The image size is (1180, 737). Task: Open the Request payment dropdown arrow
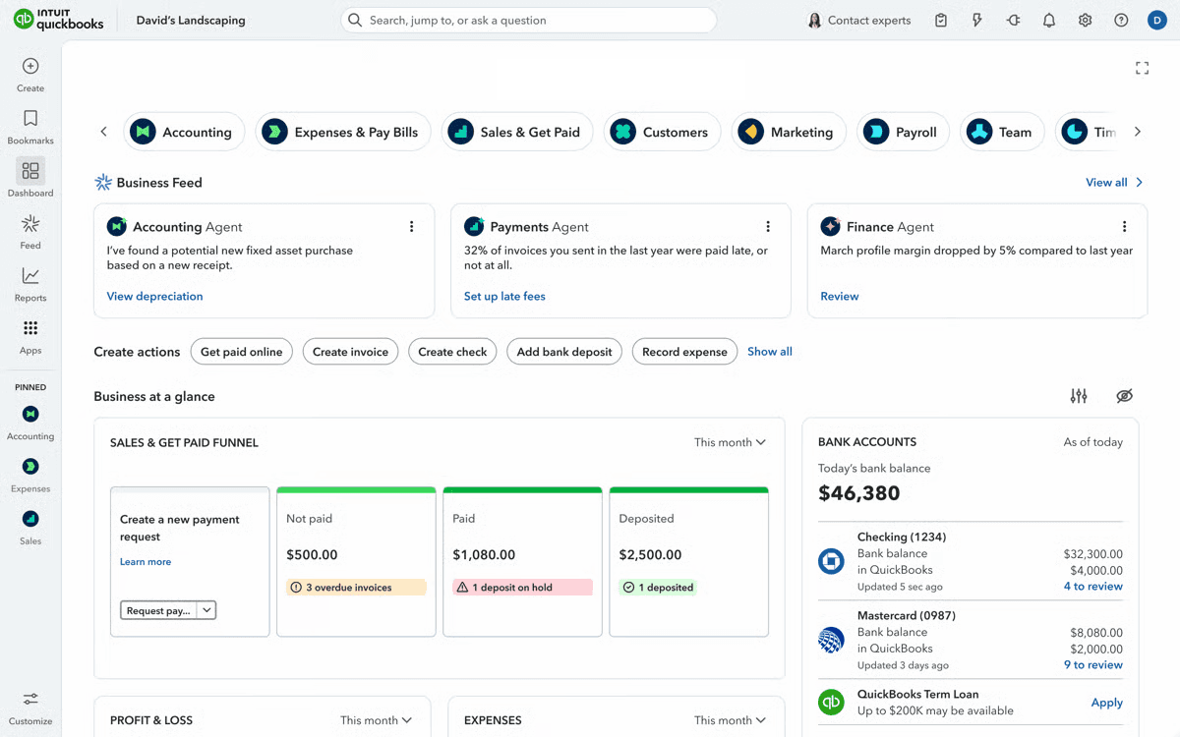[x=206, y=610]
